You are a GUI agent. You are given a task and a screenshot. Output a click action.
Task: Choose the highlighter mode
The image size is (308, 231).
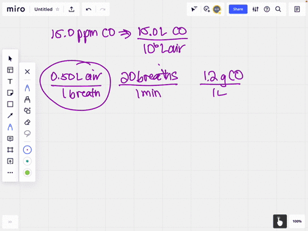coord(27,99)
